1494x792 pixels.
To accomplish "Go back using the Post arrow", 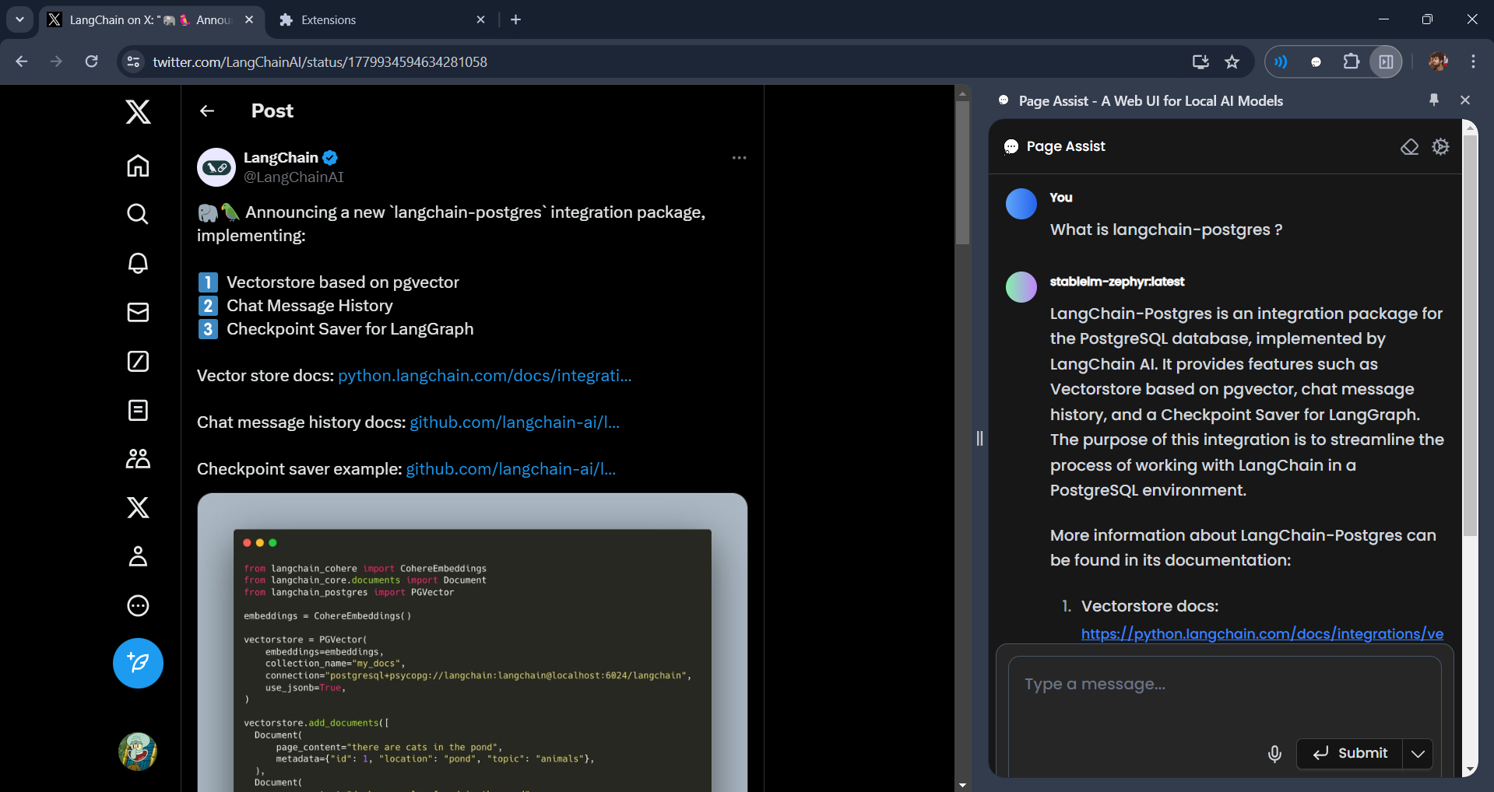I will pyautogui.click(x=207, y=110).
